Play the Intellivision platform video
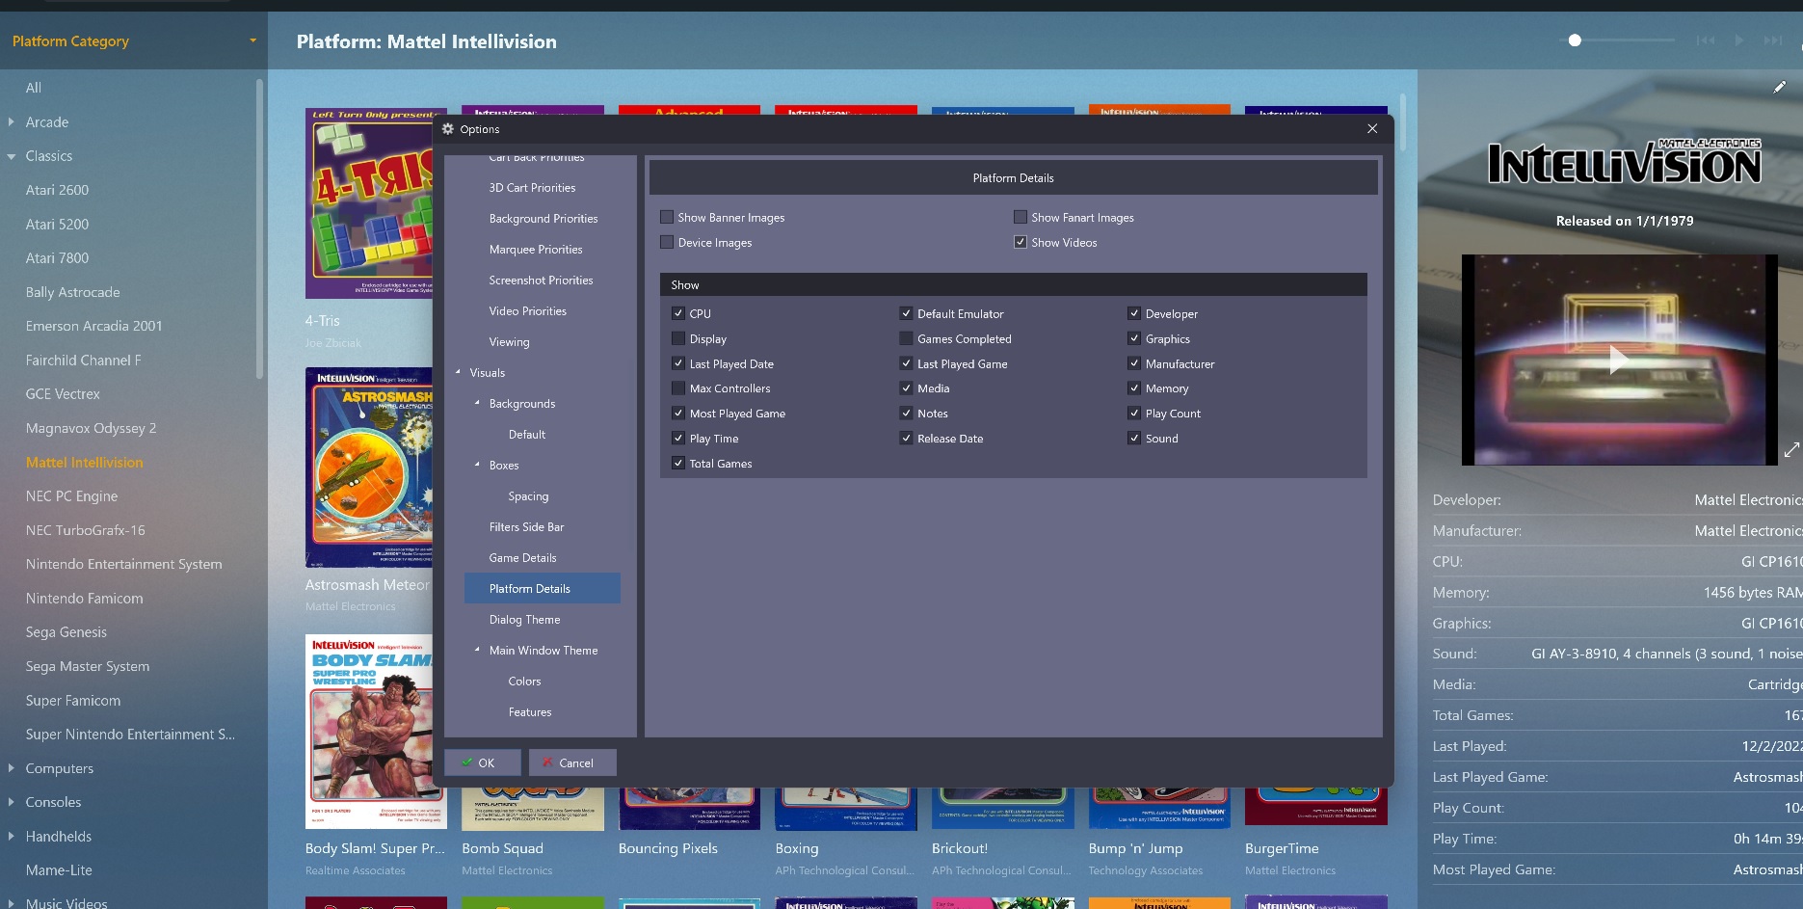This screenshot has height=909, width=1803. pos(1618,361)
